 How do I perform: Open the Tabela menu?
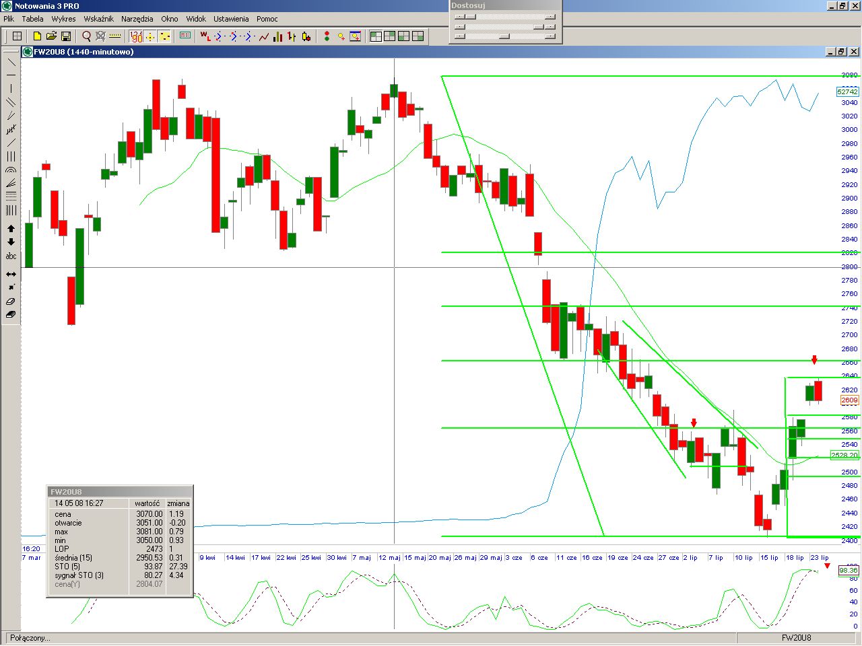(x=32, y=19)
